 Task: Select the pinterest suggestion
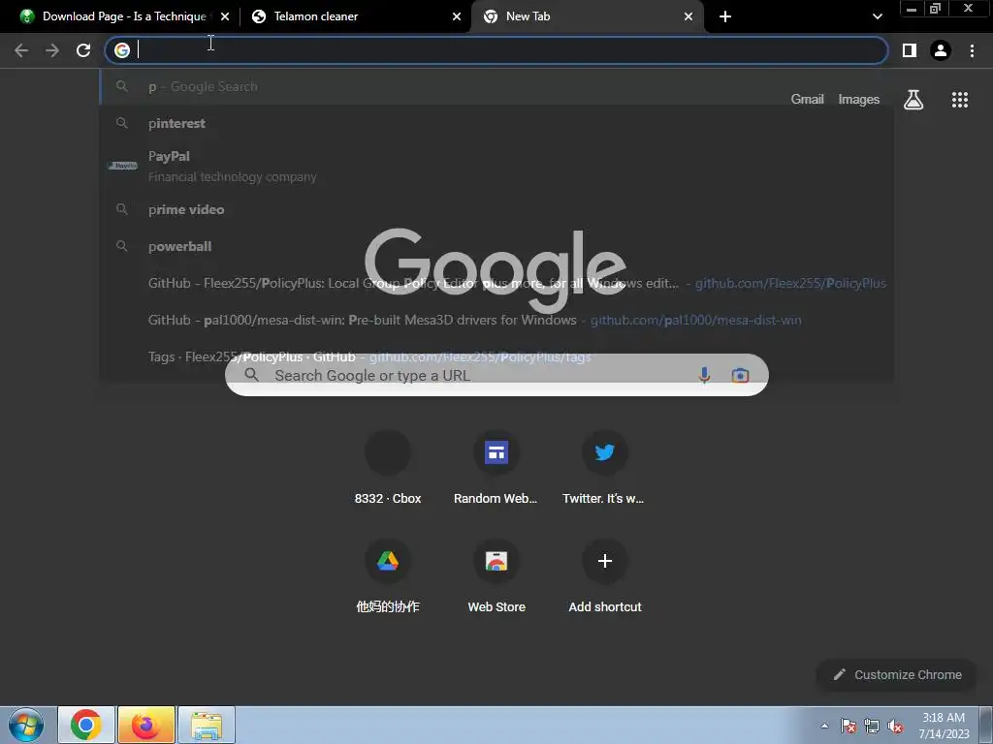pos(496,123)
